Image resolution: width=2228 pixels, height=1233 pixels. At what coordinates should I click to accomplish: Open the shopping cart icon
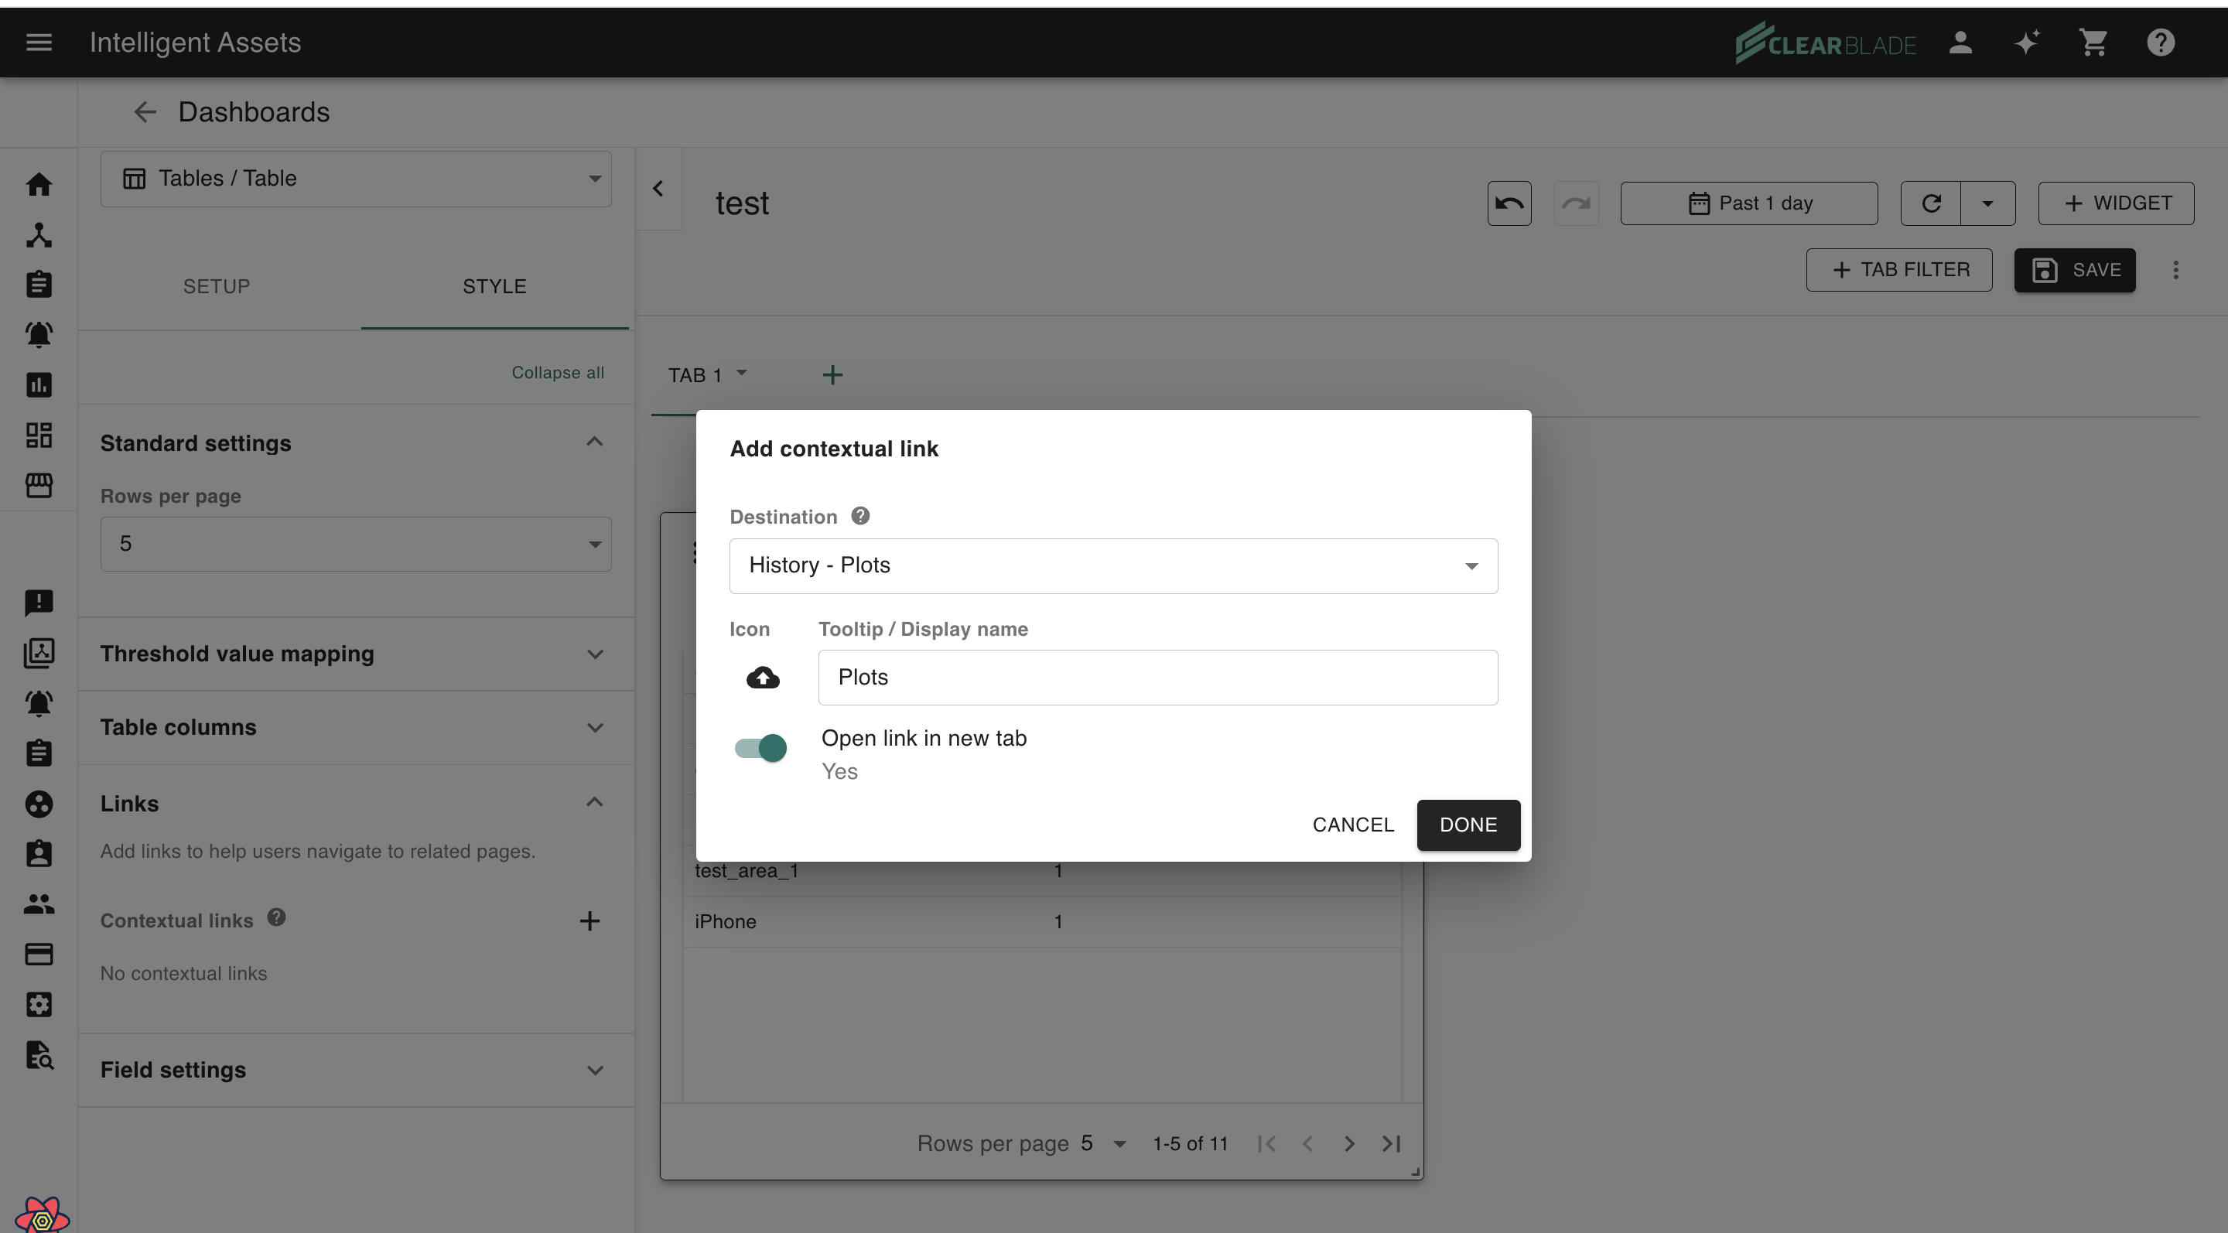2093,43
